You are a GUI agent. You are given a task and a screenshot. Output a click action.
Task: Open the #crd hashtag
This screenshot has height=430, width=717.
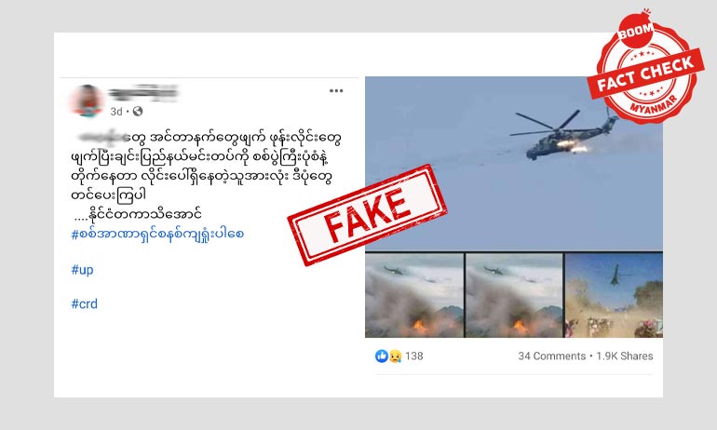(84, 303)
